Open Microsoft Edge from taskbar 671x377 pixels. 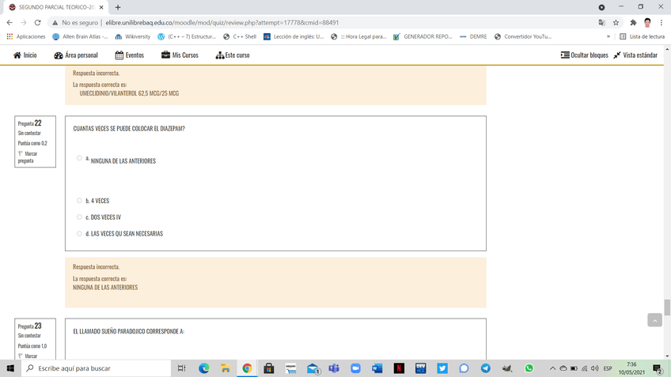pyautogui.click(x=203, y=368)
